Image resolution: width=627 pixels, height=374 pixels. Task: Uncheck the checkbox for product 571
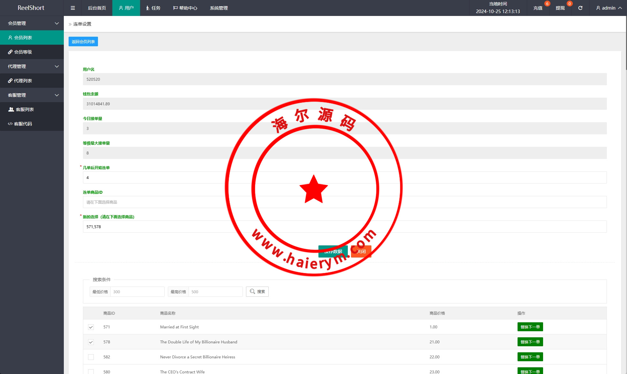pos(91,327)
